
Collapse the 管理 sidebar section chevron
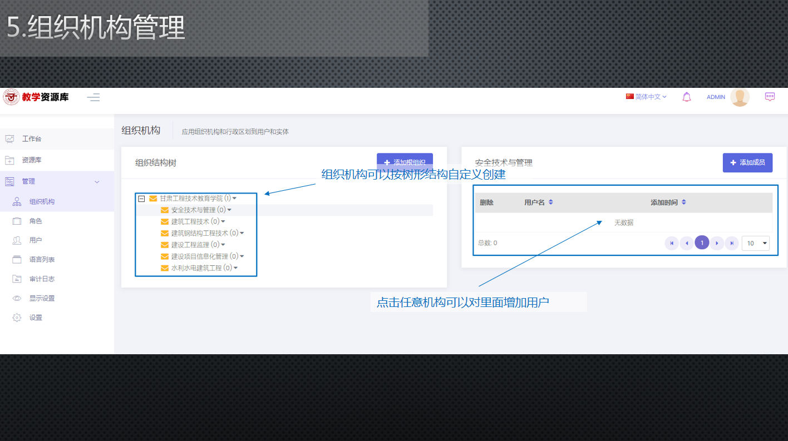tap(97, 182)
